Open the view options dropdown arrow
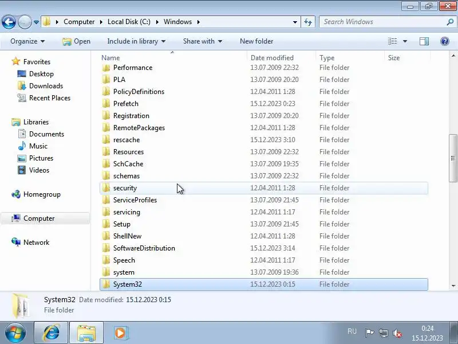Image resolution: width=458 pixels, height=344 pixels. [x=405, y=41]
